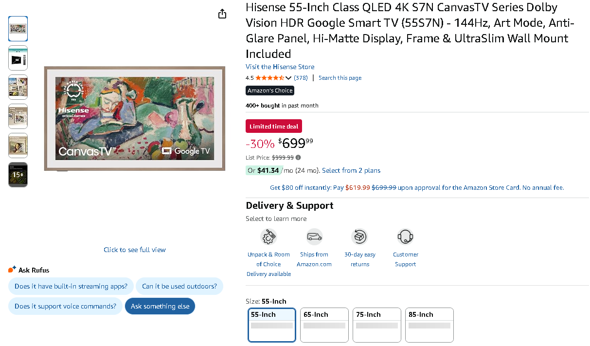Select the second product thumbnail image
Viewport: 590px width, 346px height.
pyautogui.click(x=18, y=58)
